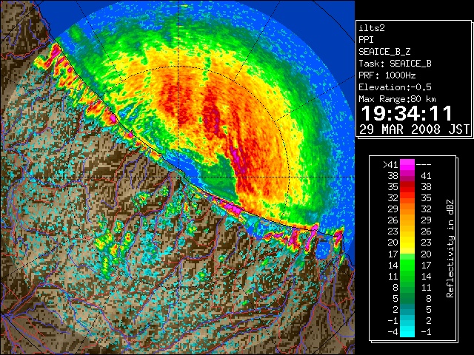This screenshot has height=355, width=474.
Task: Click the radar name label "ilts2"
Action: click(372, 28)
